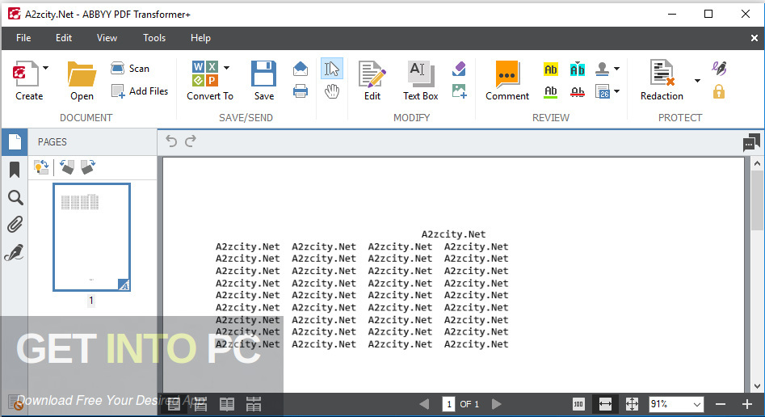Start a scan with the Scan button
Viewport: 765px width, 417px height.
[130, 69]
